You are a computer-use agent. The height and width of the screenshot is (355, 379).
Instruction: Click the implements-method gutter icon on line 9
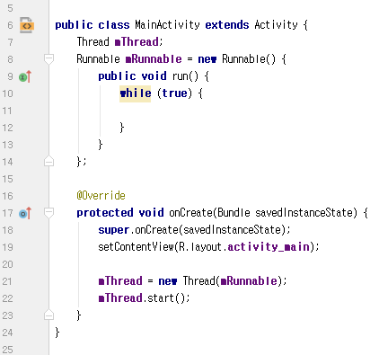tap(25, 76)
